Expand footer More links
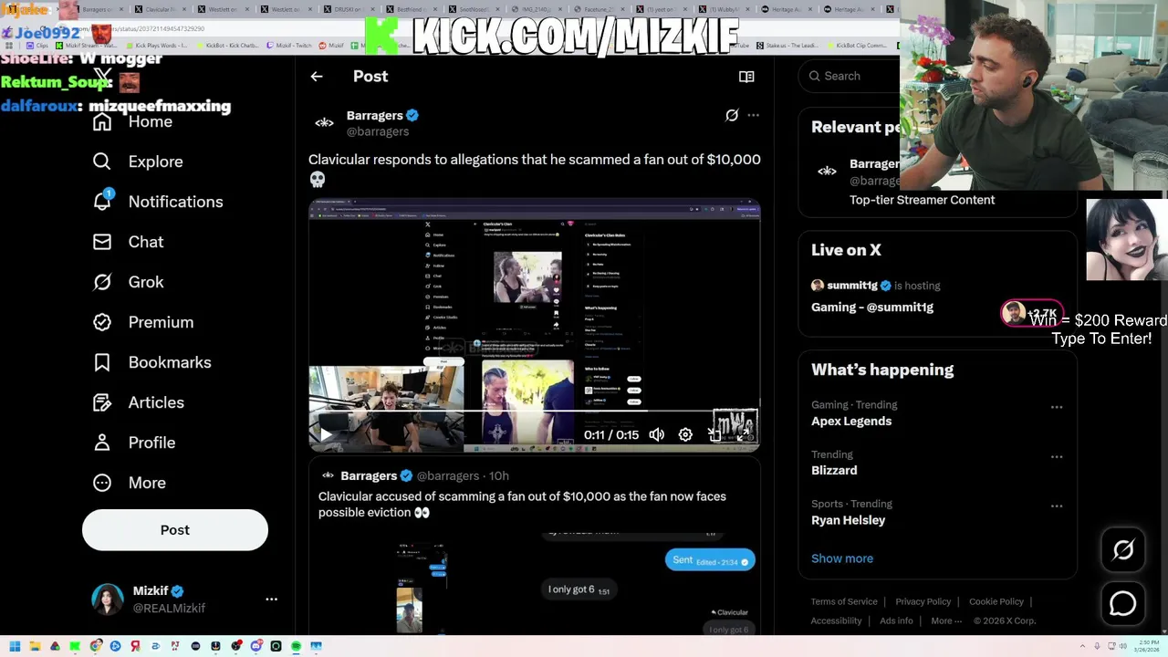 pos(946,620)
